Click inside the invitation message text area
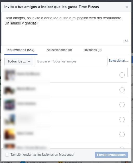 [66, 29]
